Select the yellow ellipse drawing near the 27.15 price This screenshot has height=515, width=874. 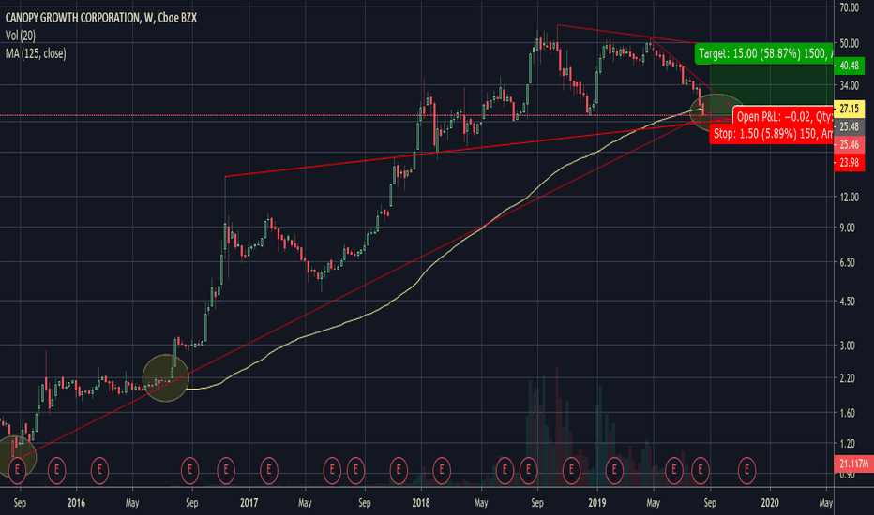(717, 113)
